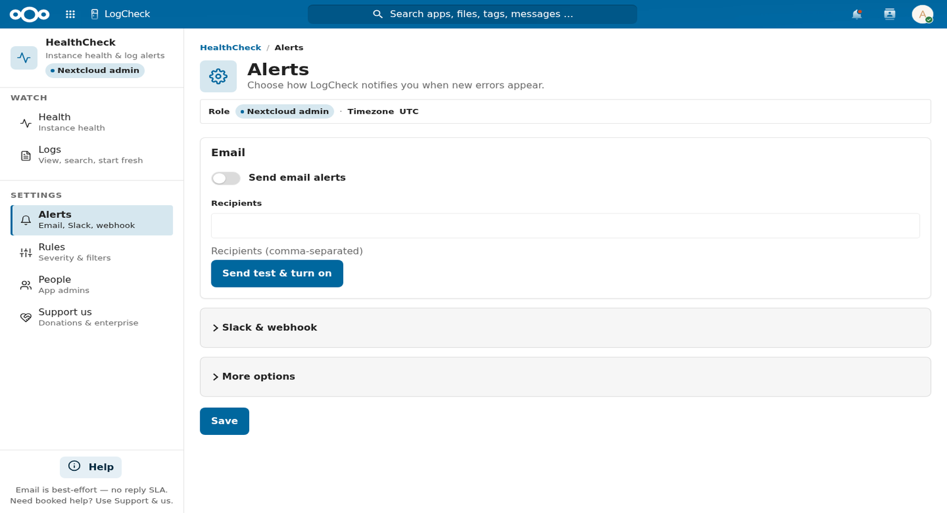Click the HealthCheck sidebar title
Screen dimensions: 947x513
(80, 43)
